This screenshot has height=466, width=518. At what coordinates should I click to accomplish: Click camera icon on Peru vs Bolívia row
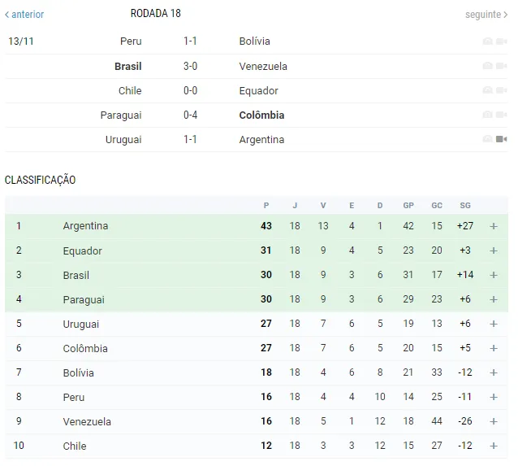(x=488, y=41)
